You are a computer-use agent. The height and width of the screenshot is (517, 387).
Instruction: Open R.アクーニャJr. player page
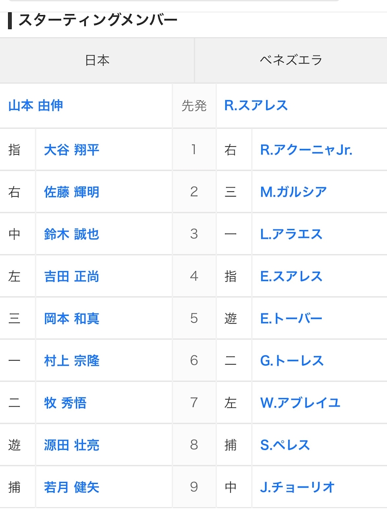tap(306, 150)
